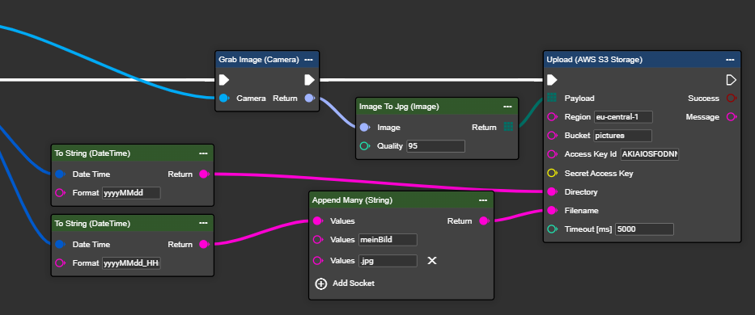
Task: Click the Timeout field showing 5000
Action: click(x=644, y=229)
